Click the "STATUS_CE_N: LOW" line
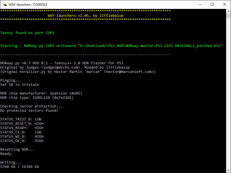 [21, 132]
